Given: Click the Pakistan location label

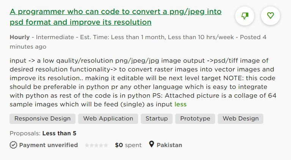Looking at the screenshot, I should [x=169, y=145].
